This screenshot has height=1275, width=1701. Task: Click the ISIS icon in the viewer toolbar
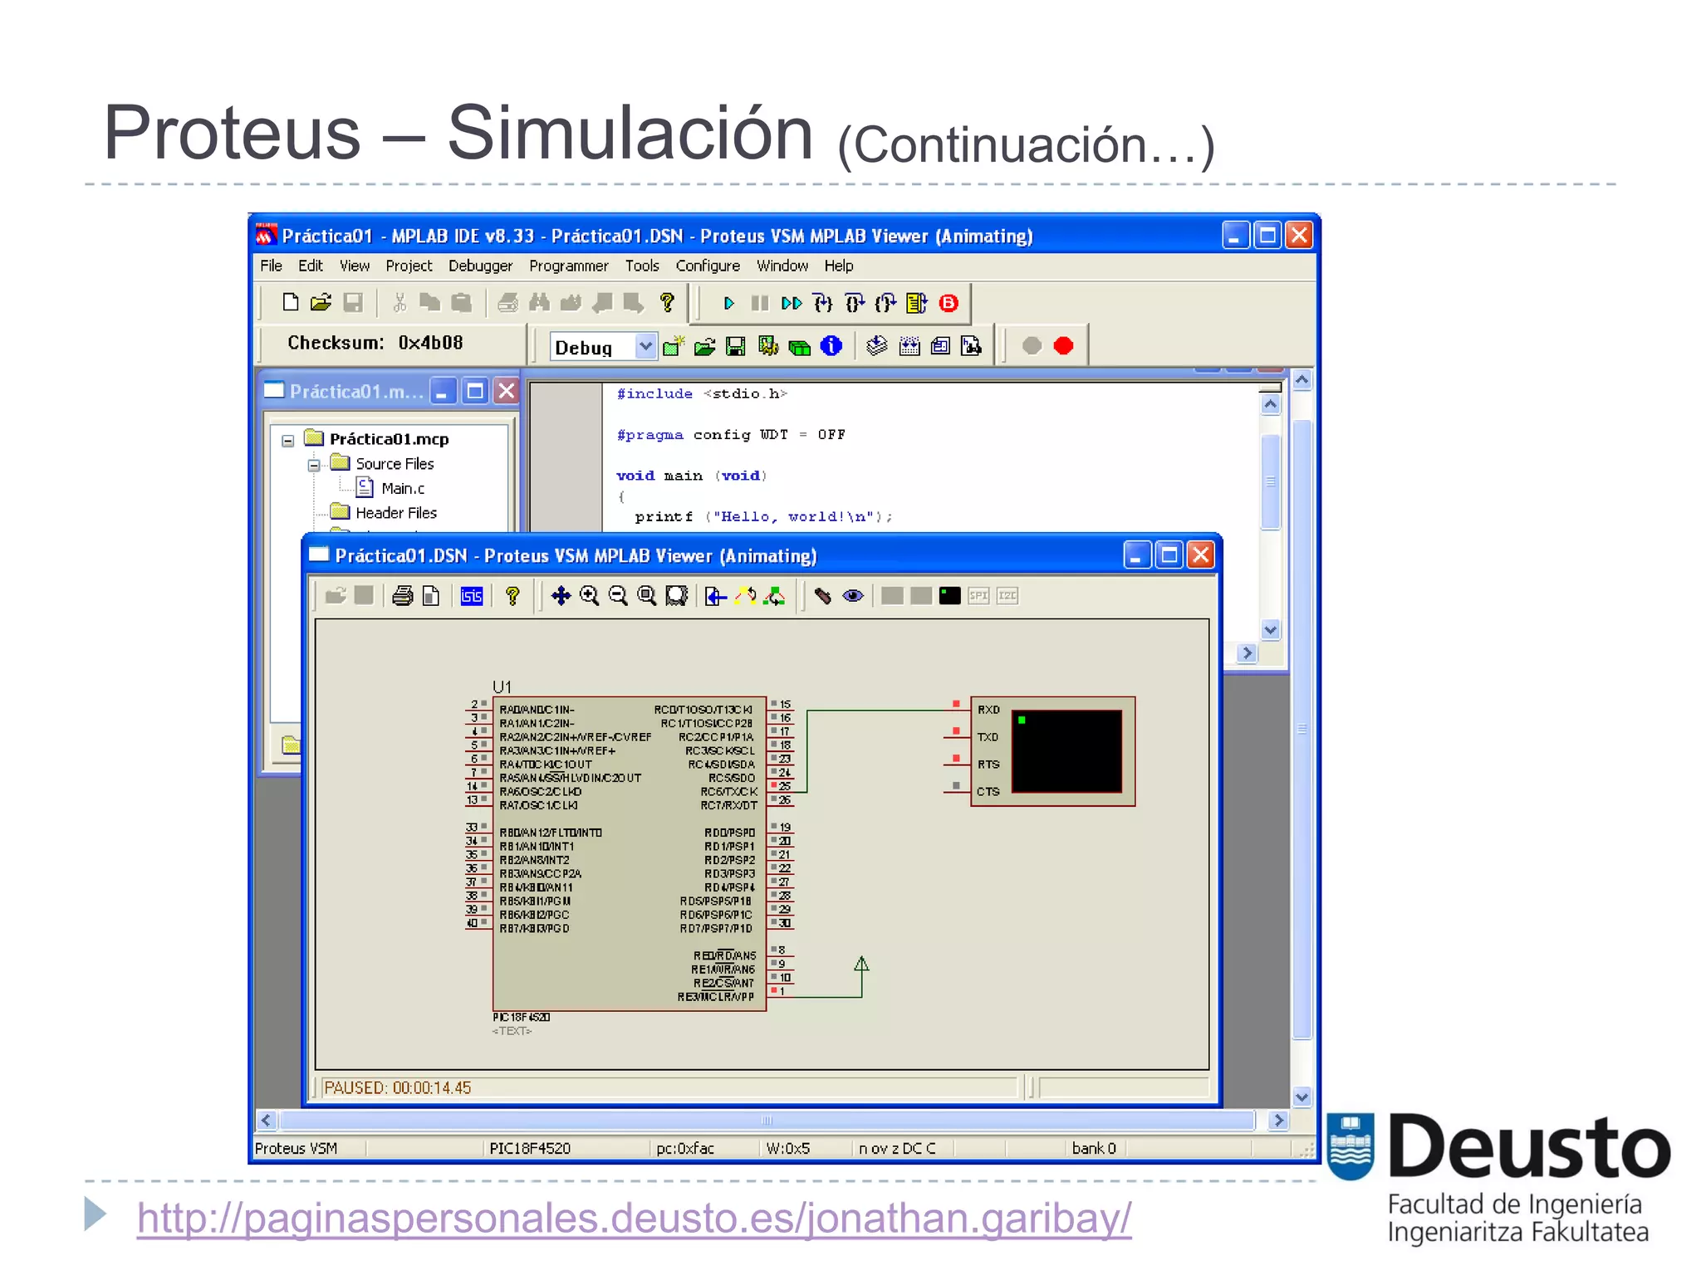click(472, 596)
